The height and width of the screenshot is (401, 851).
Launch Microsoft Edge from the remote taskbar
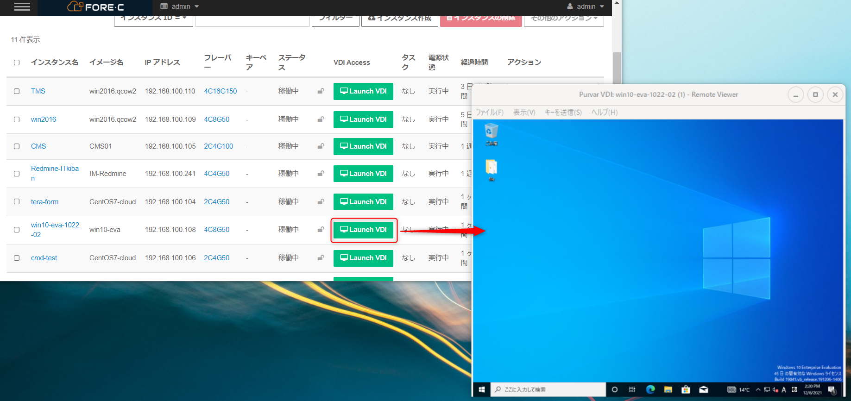[650, 389]
